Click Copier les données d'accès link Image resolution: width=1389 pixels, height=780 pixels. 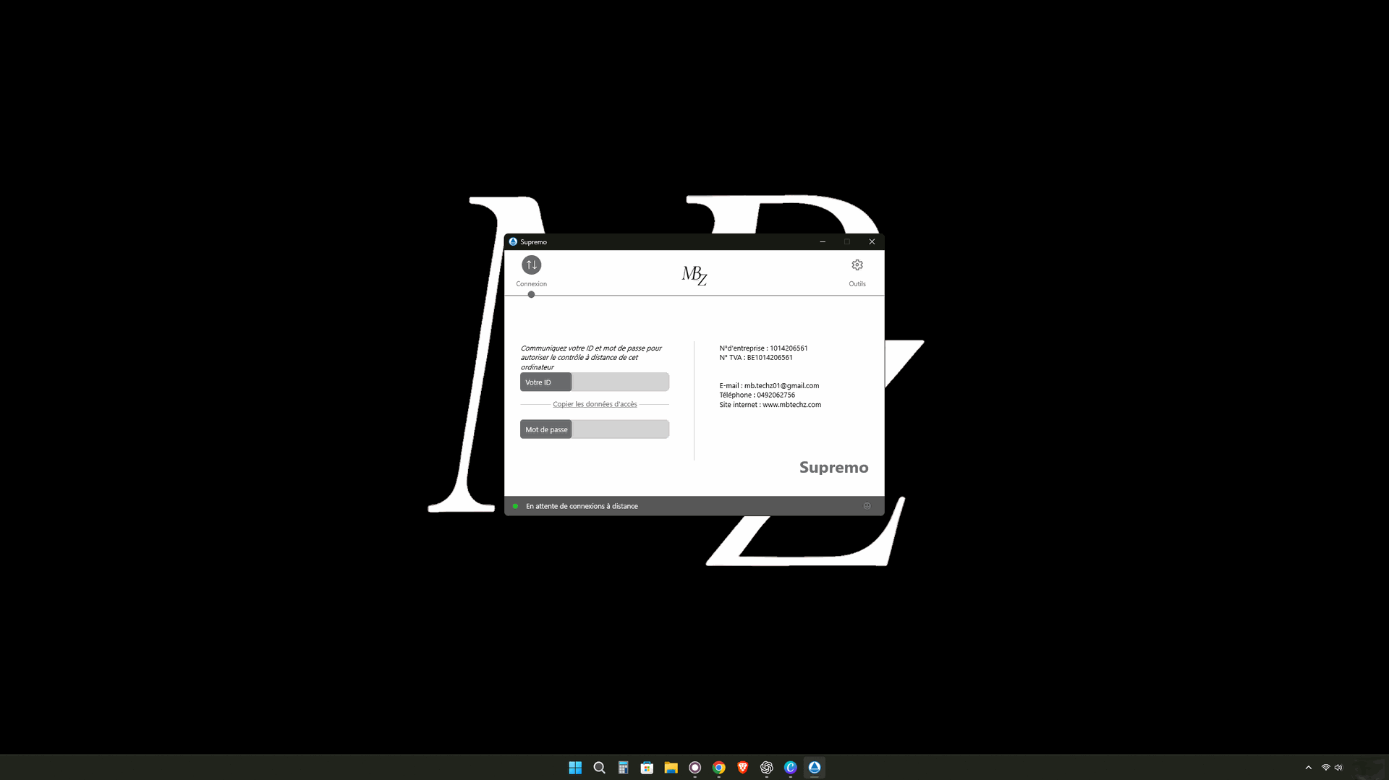595,405
